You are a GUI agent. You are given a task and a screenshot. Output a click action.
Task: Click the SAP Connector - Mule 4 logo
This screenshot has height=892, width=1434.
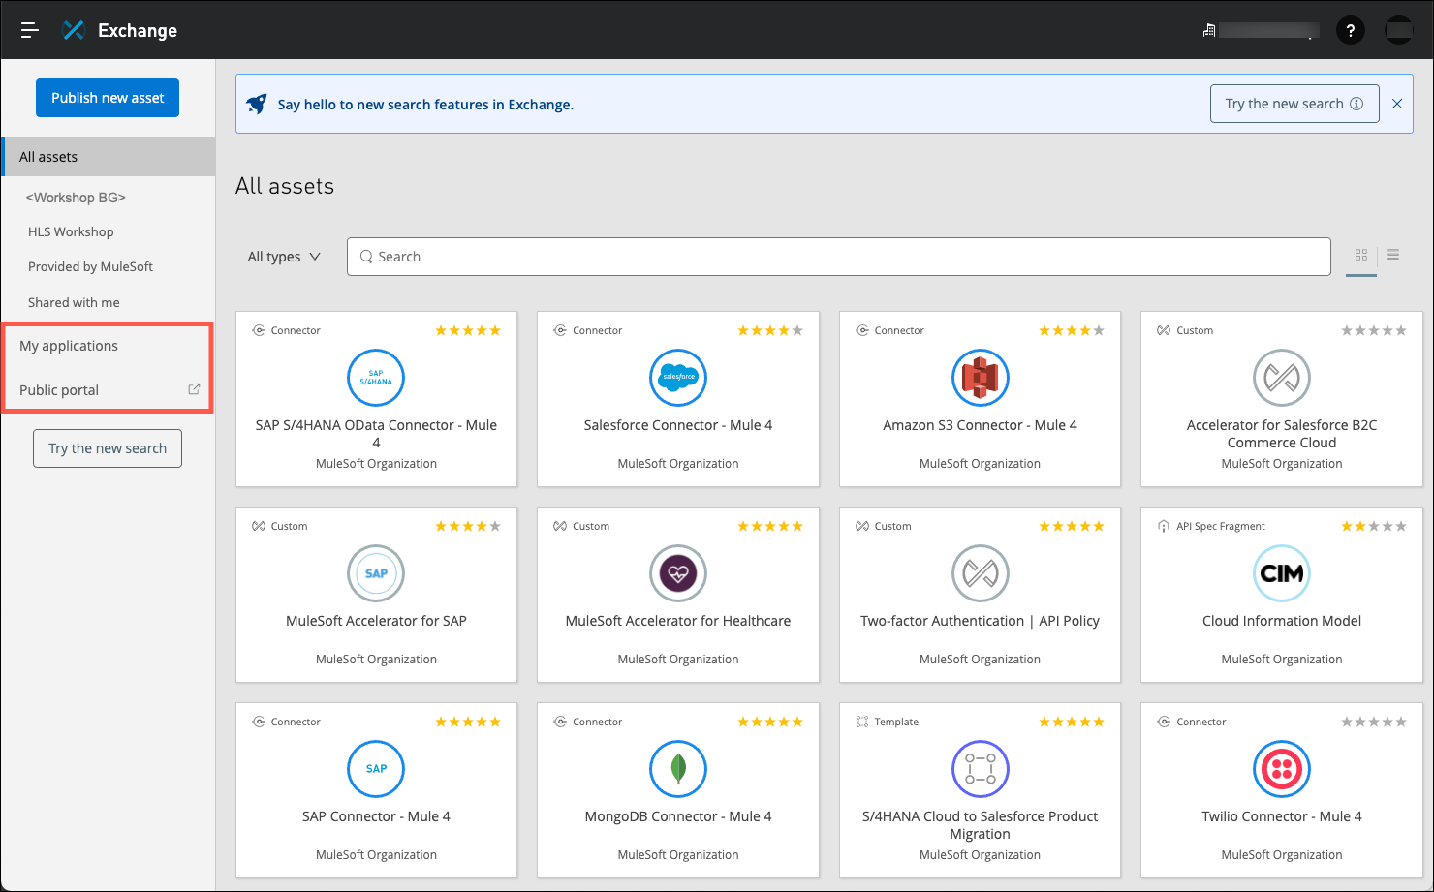[376, 769]
